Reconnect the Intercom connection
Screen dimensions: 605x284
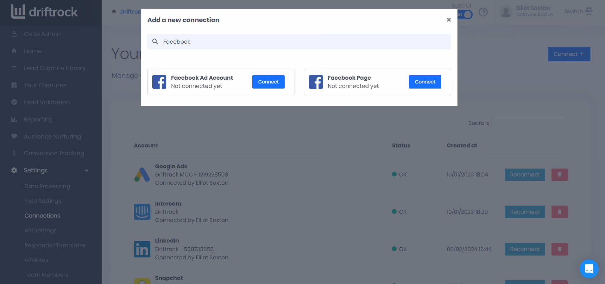click(525, 212)
